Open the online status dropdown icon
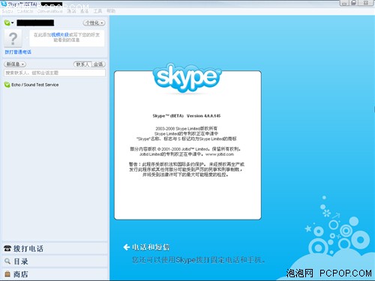375x281 pixels. pos(9,23)
